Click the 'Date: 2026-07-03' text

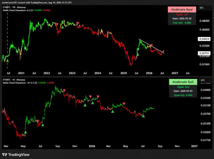tap(183, 91)
